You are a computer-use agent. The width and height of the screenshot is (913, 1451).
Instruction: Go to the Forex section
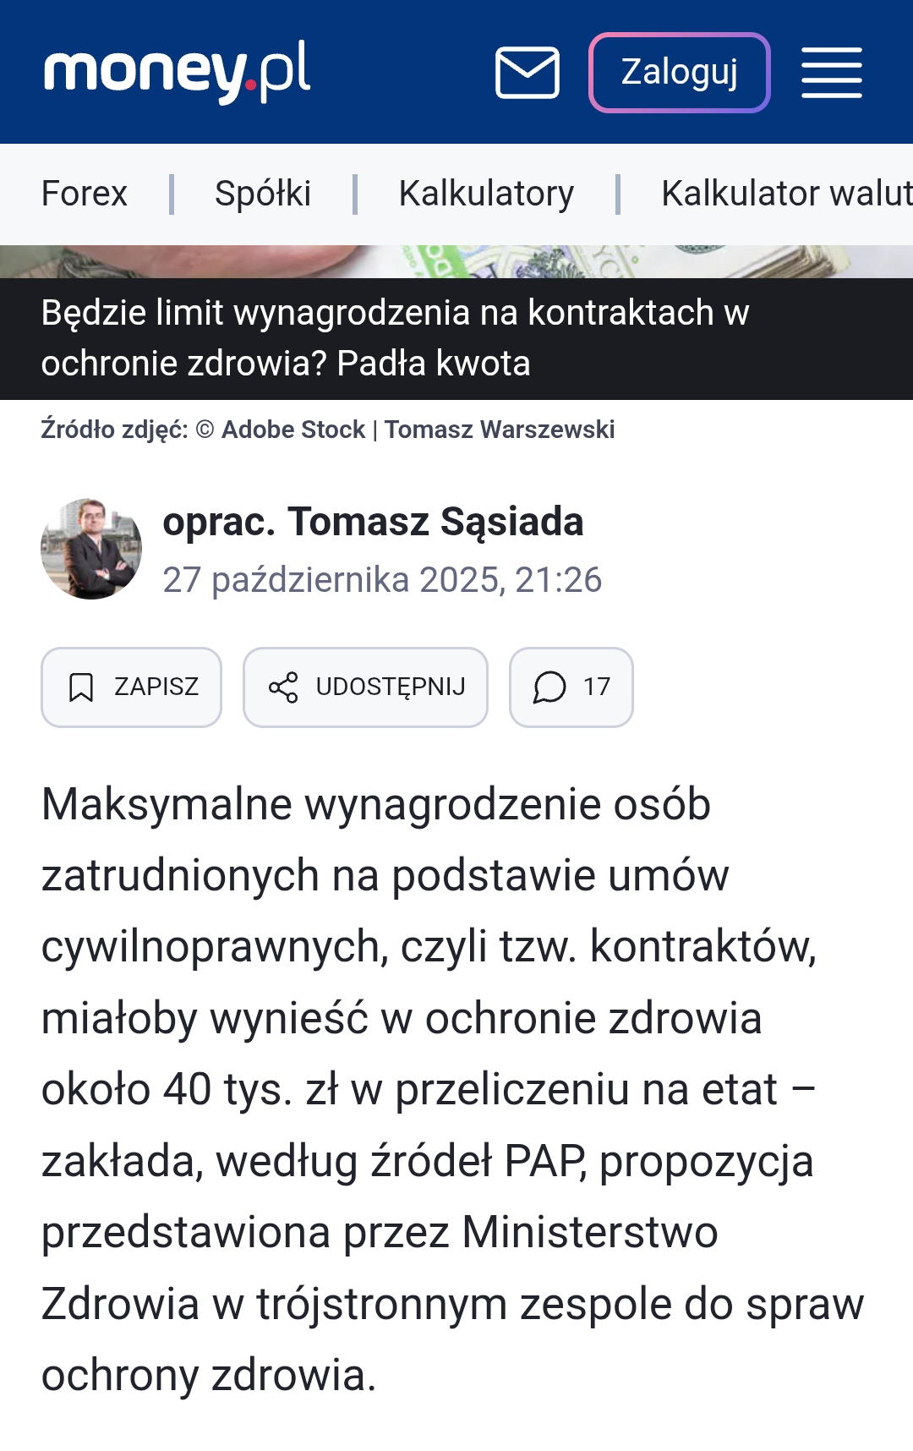tap(85, 194)
